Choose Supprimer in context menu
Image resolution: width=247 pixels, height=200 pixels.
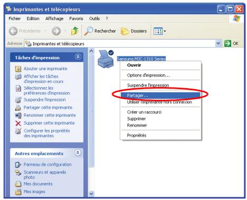pyautogui.click(x=160, y=119)
